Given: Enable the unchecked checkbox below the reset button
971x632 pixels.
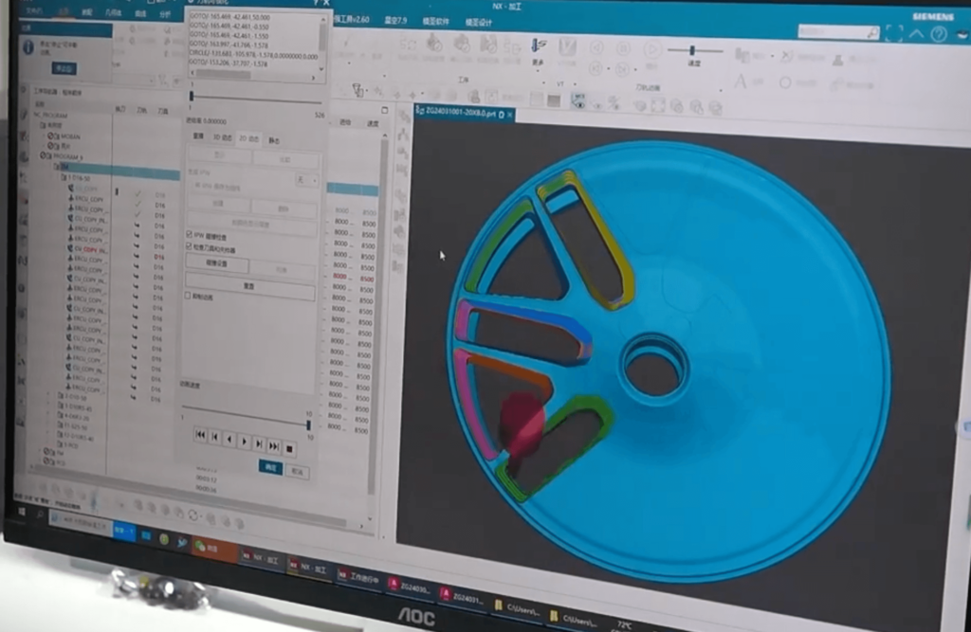Looking at the screenshot, I should click(188, 297).
